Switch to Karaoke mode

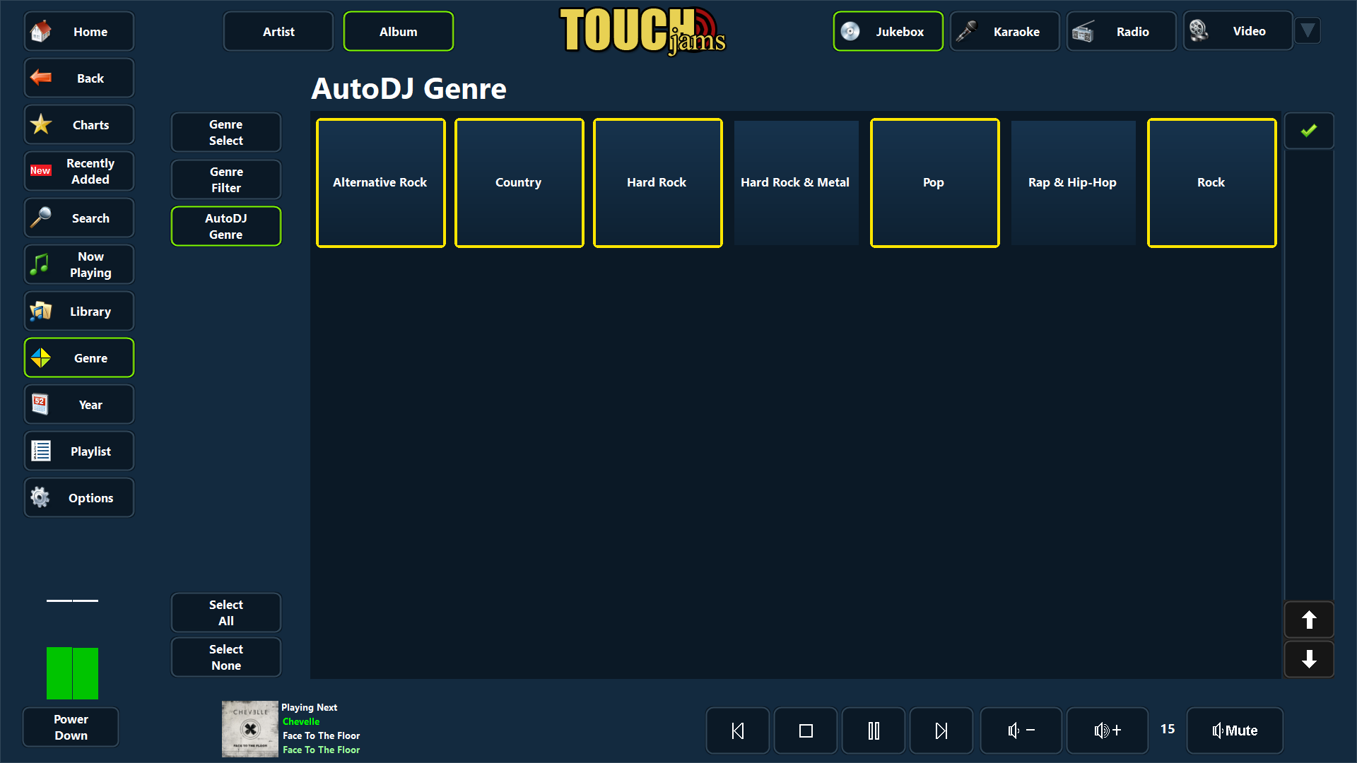coord(1004,31)
